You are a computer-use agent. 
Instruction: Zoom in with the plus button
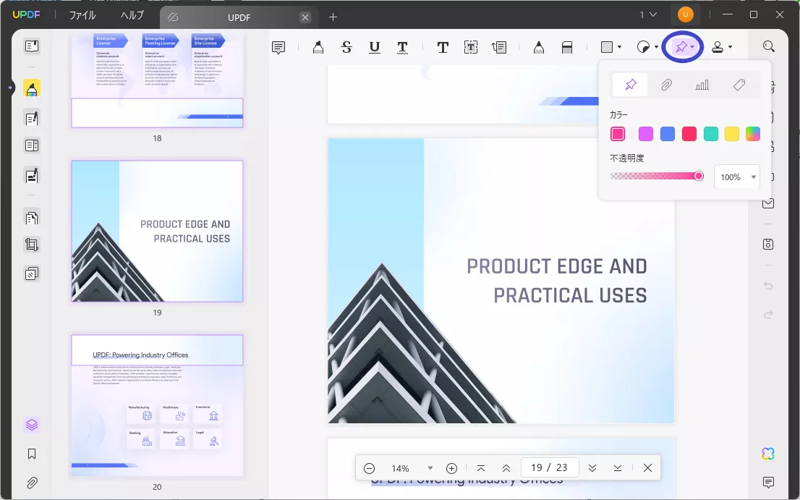[451, 468]
